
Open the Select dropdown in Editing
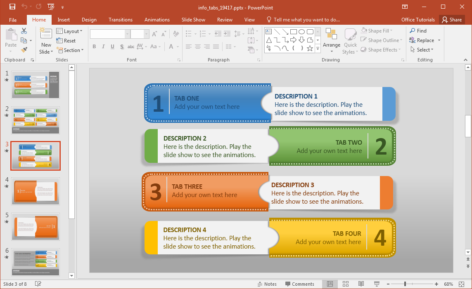[x=422, y=50]
